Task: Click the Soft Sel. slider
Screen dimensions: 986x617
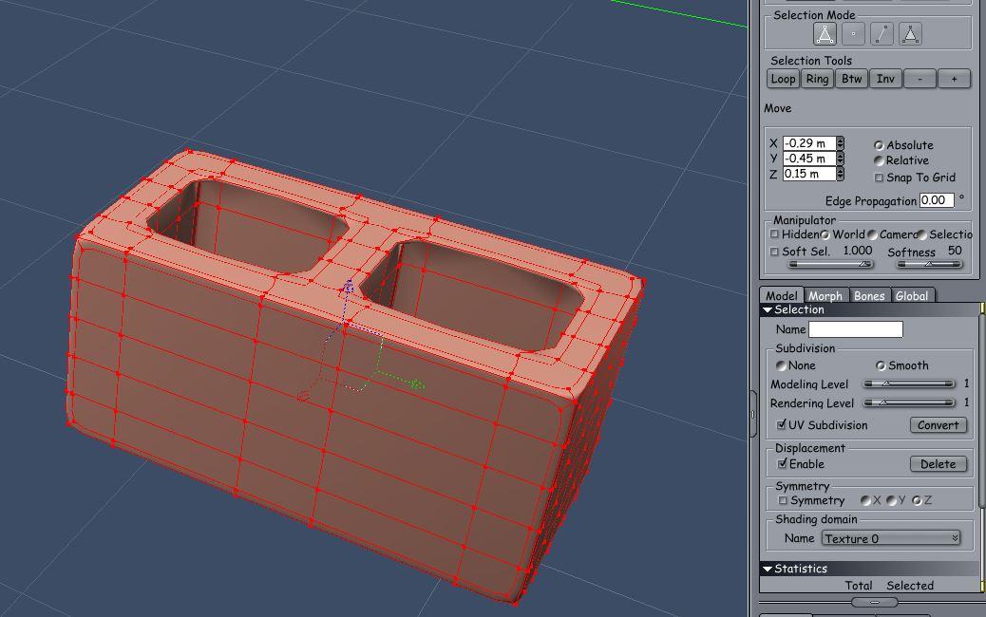Action: [x=830, y=264]
